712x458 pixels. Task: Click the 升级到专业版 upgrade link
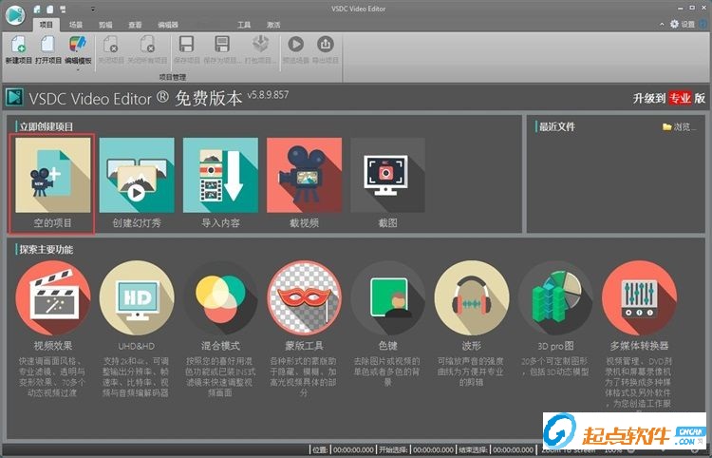[x=669, y=98]
